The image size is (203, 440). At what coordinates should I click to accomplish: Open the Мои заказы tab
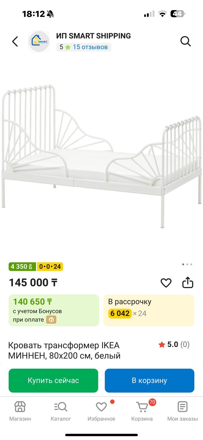coord(183,411)
